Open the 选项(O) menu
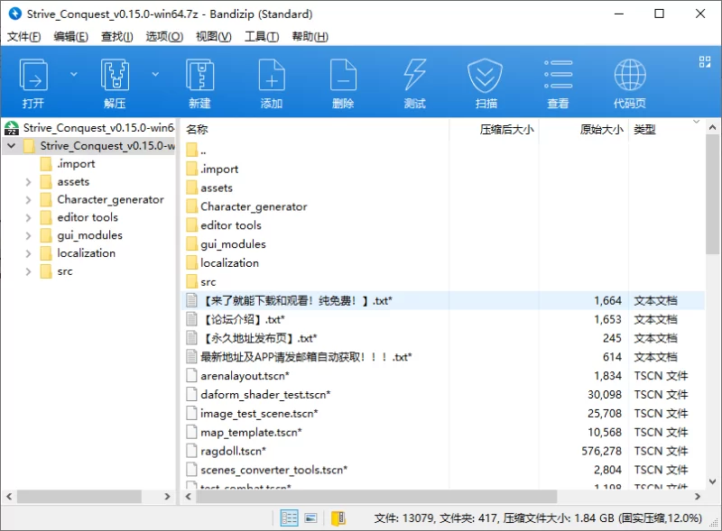The image size is (722, 531). click(x=164, y=36)
